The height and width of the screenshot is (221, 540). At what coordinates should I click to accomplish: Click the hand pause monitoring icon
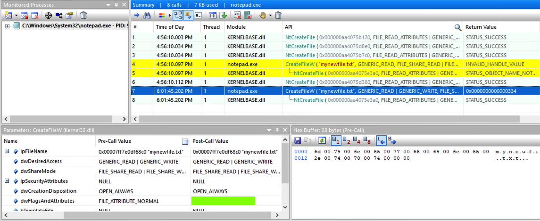coord(262,15)
